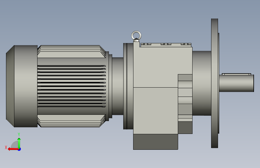Click the blue Z axis dot on the triad

[x=19, y=149]
